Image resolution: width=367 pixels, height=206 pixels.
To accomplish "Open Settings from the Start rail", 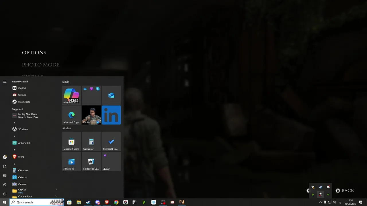I will point(5,185).
